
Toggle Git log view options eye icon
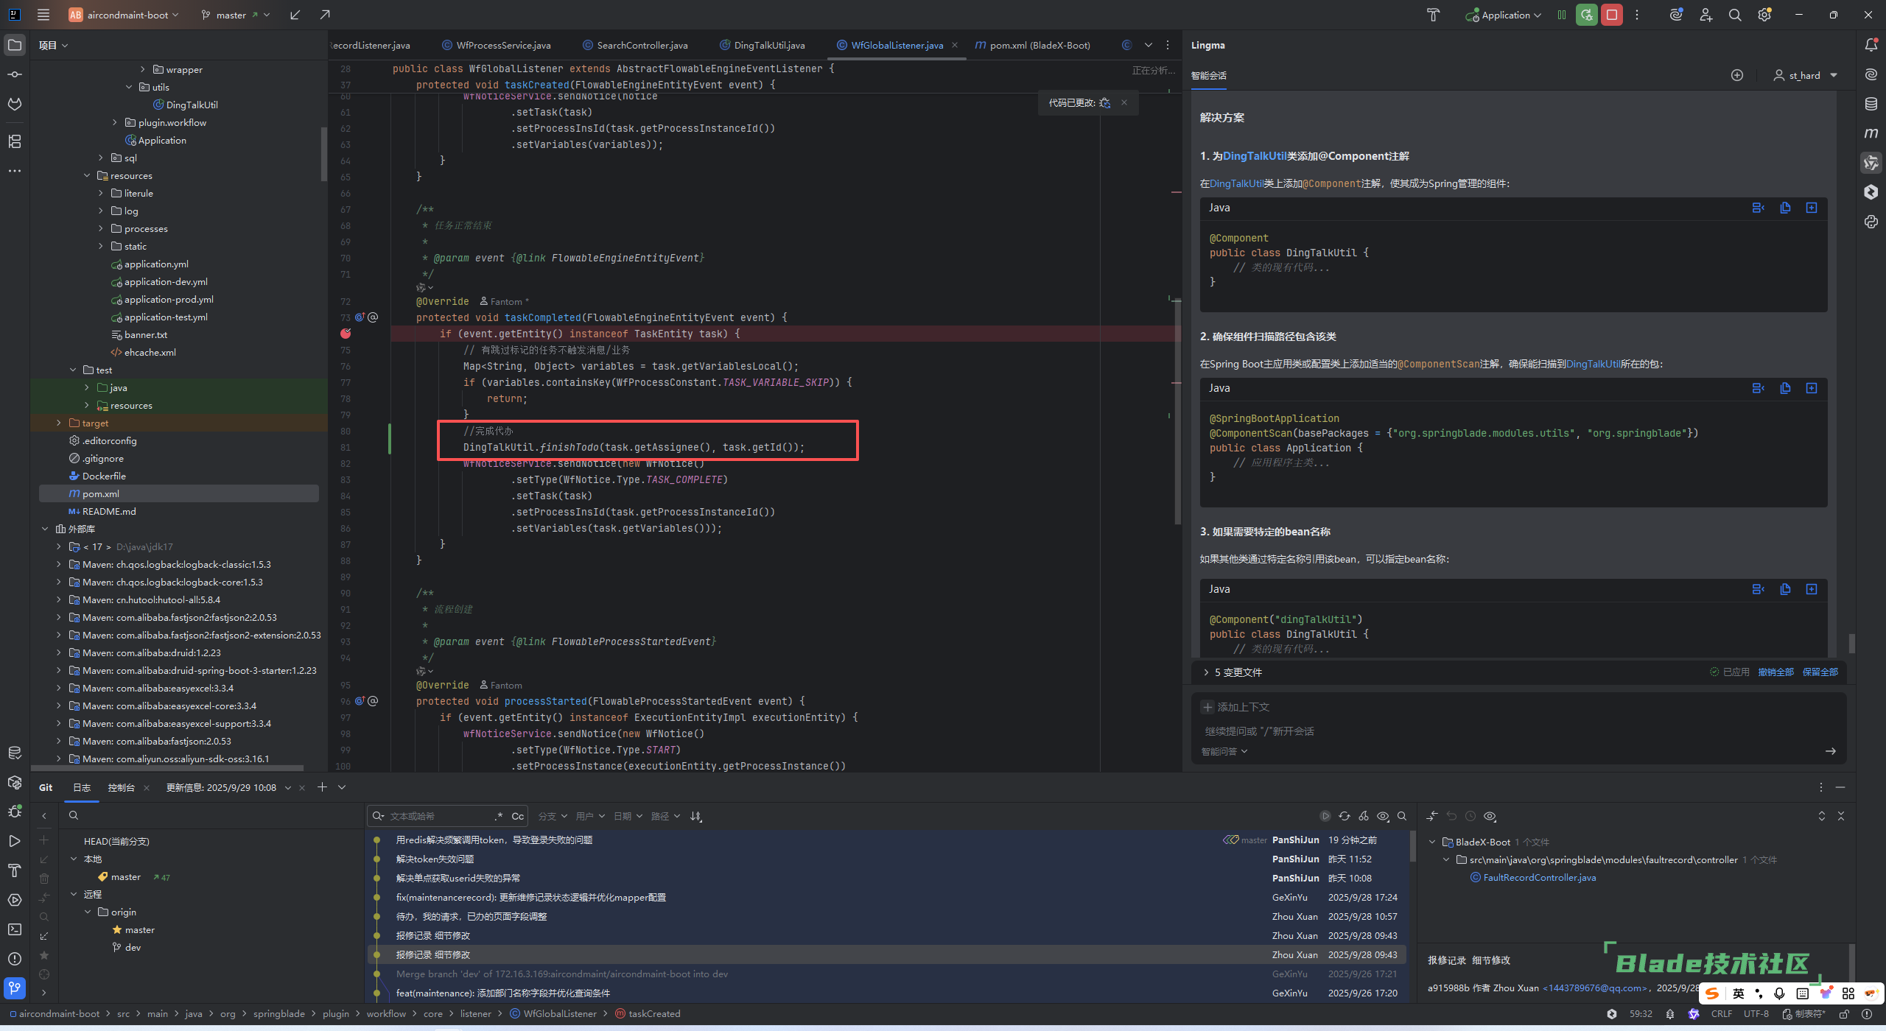point(1384,816)
